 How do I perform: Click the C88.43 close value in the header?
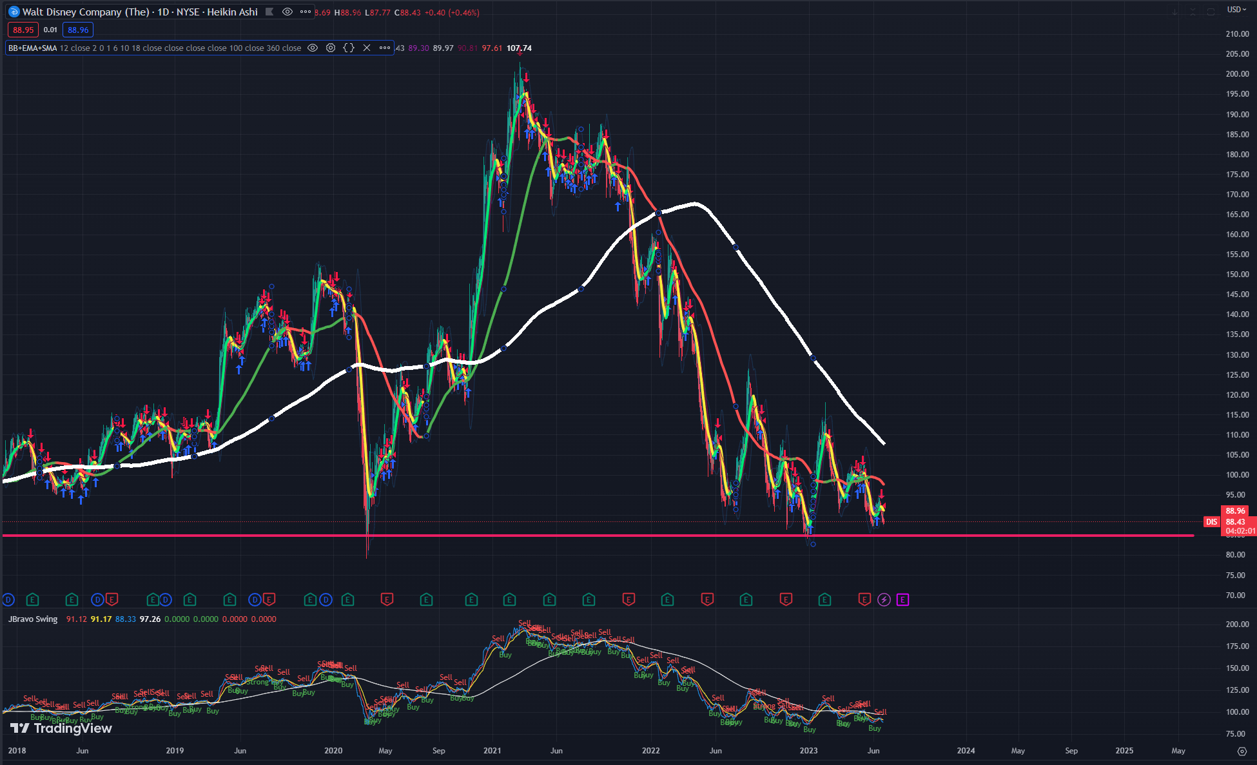[407, 13]
